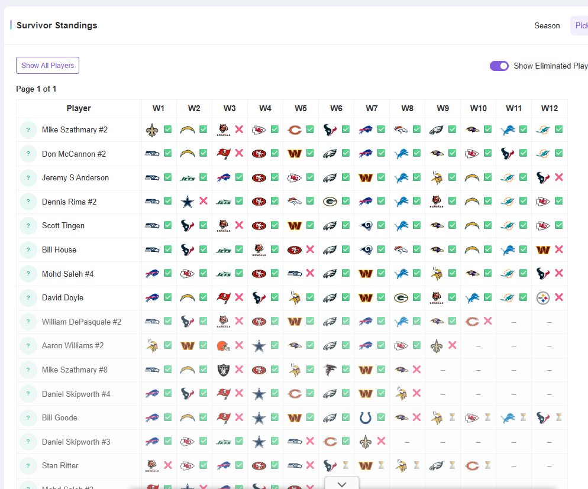Switch to the Season view
This screenshot has height=489, width=588.
(x=547, y=25)
